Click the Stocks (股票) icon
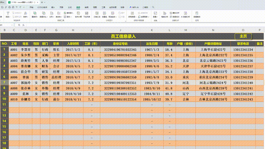This screenshot has height=149, width=265. (155, 13)
